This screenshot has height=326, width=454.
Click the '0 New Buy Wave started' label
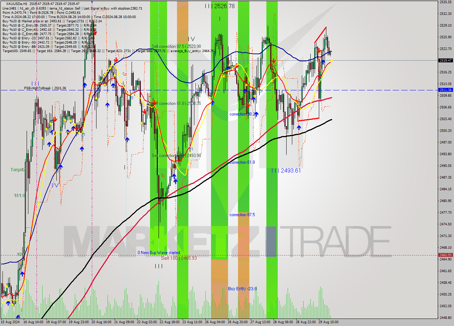(159, 253)
